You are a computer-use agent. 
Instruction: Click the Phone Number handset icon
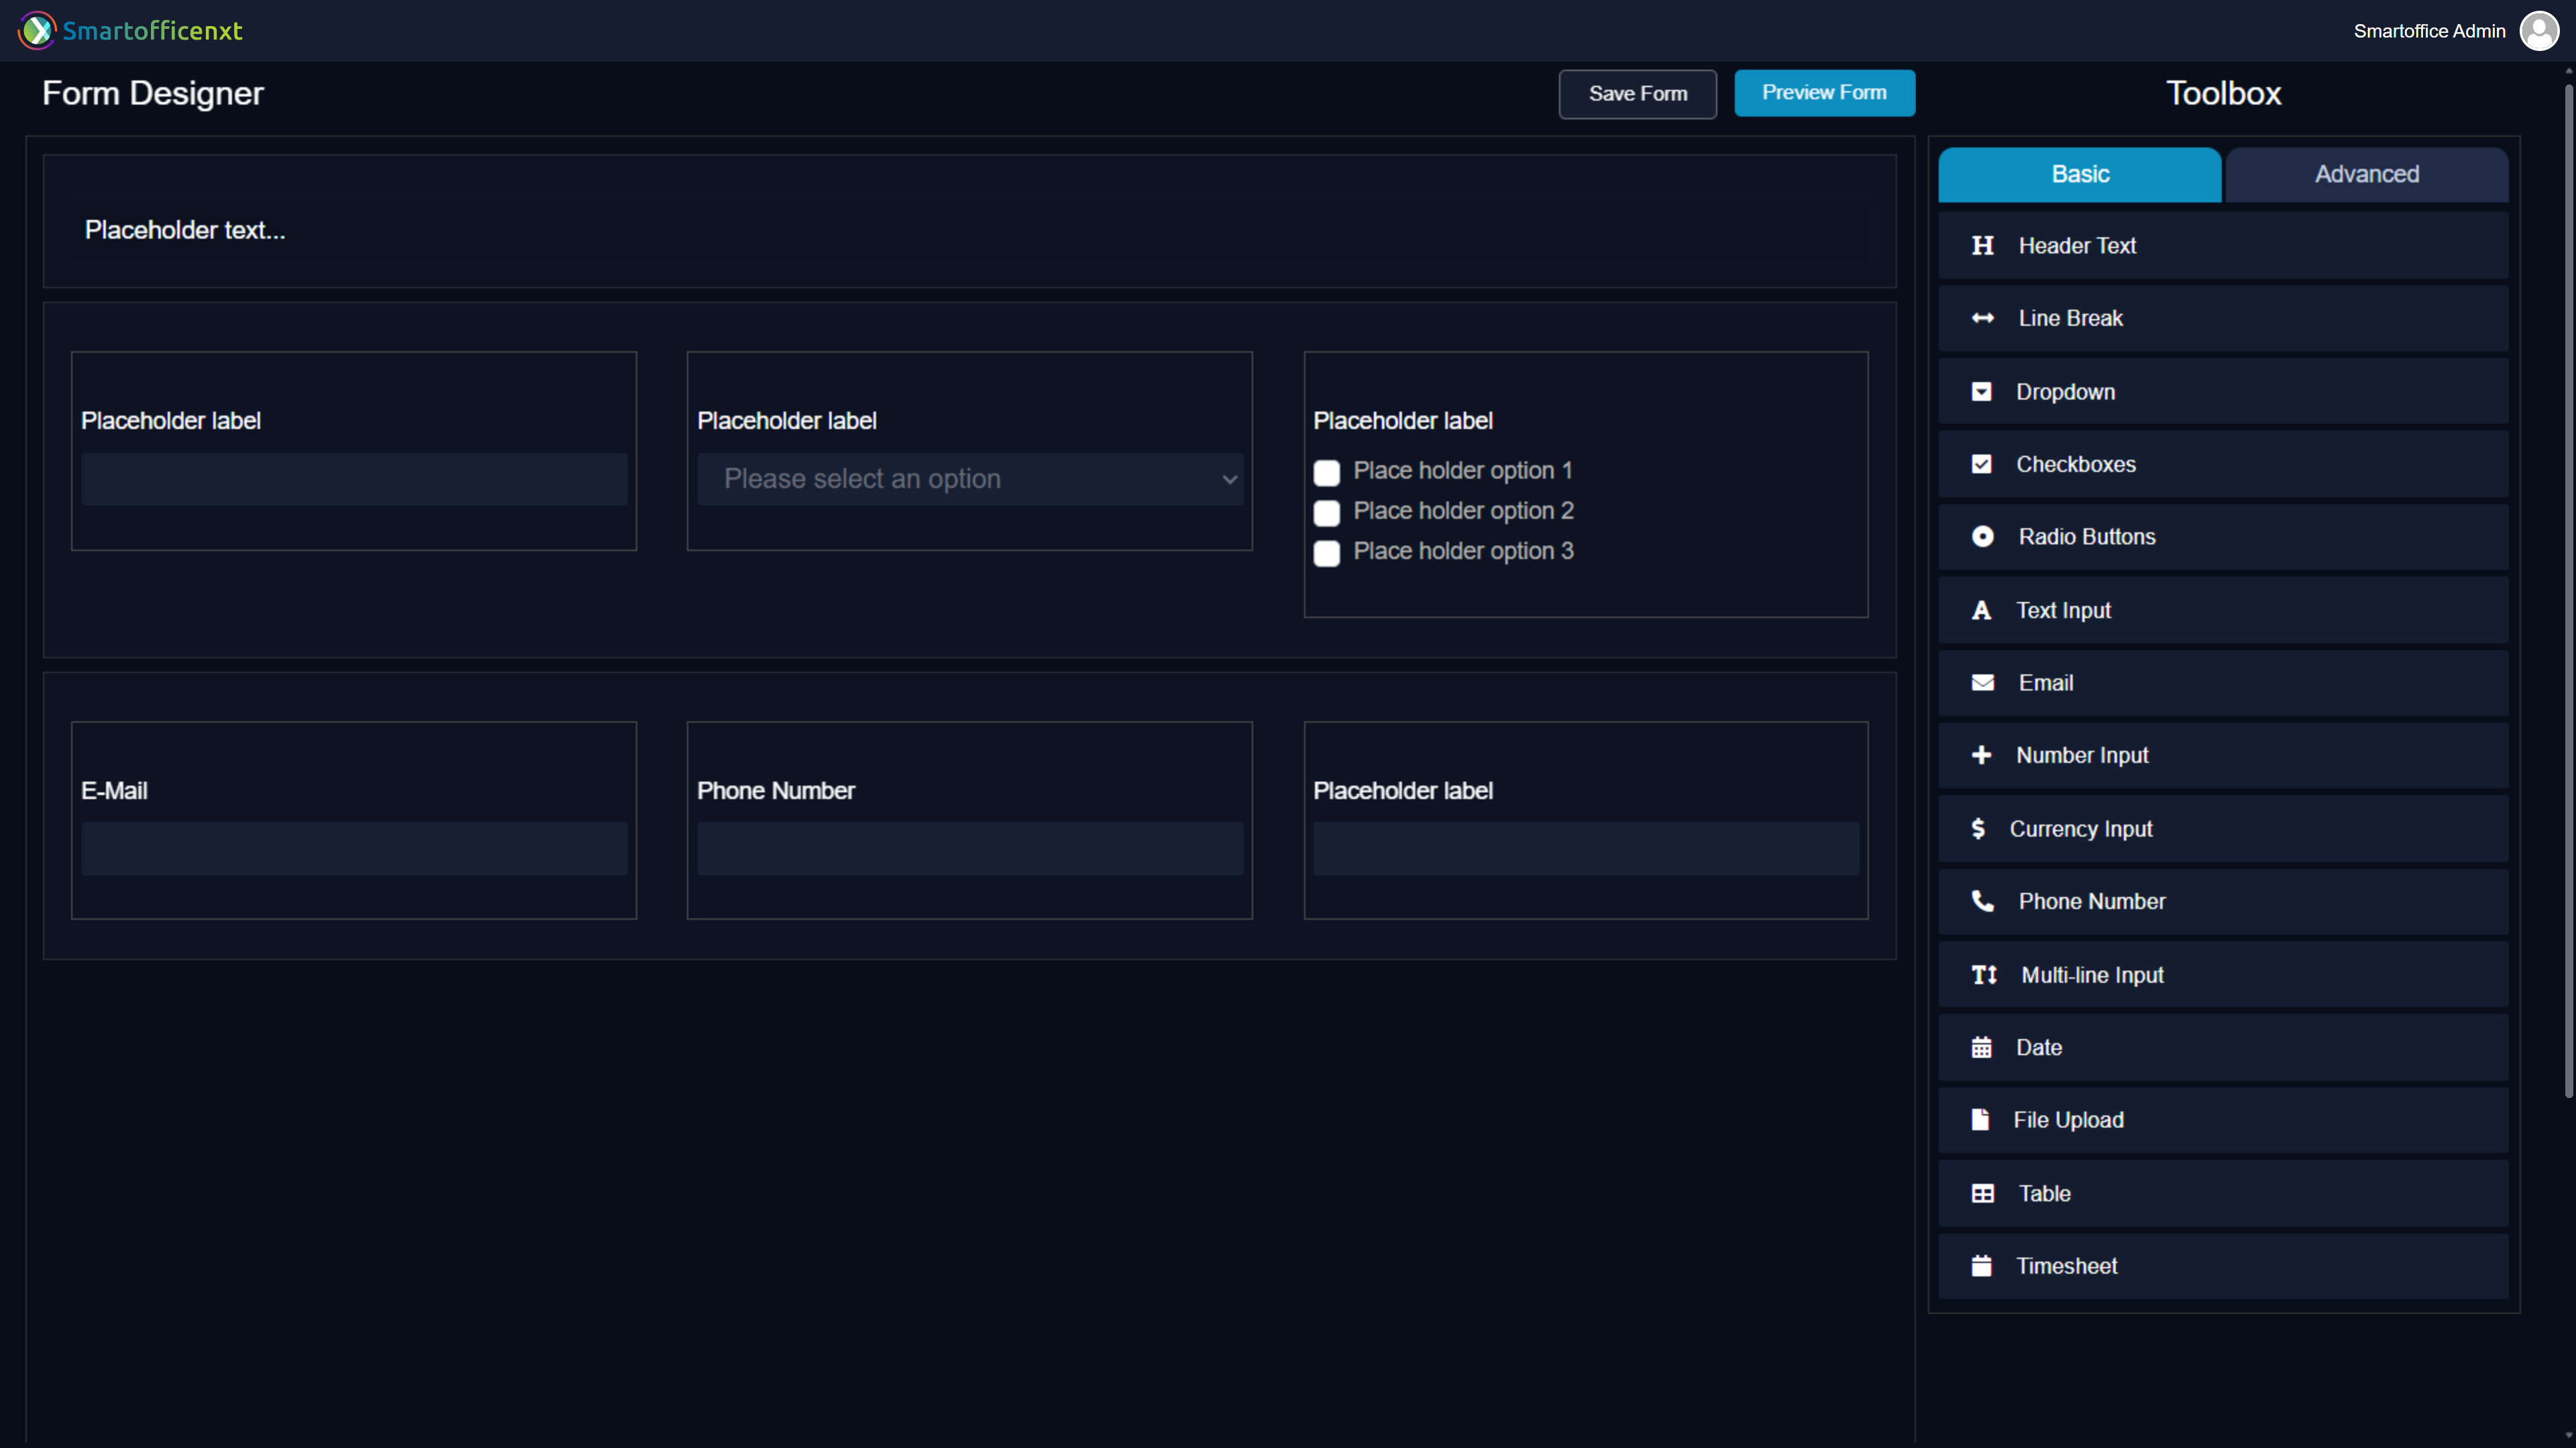[1982, 902]
